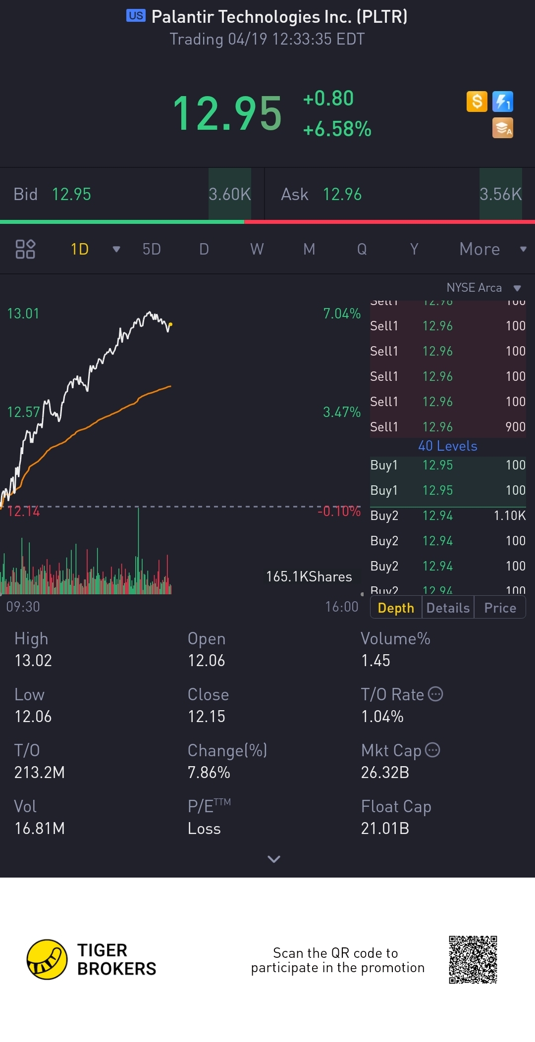
Task: Switch to the M monthly chart
Action: click(309, 249)
